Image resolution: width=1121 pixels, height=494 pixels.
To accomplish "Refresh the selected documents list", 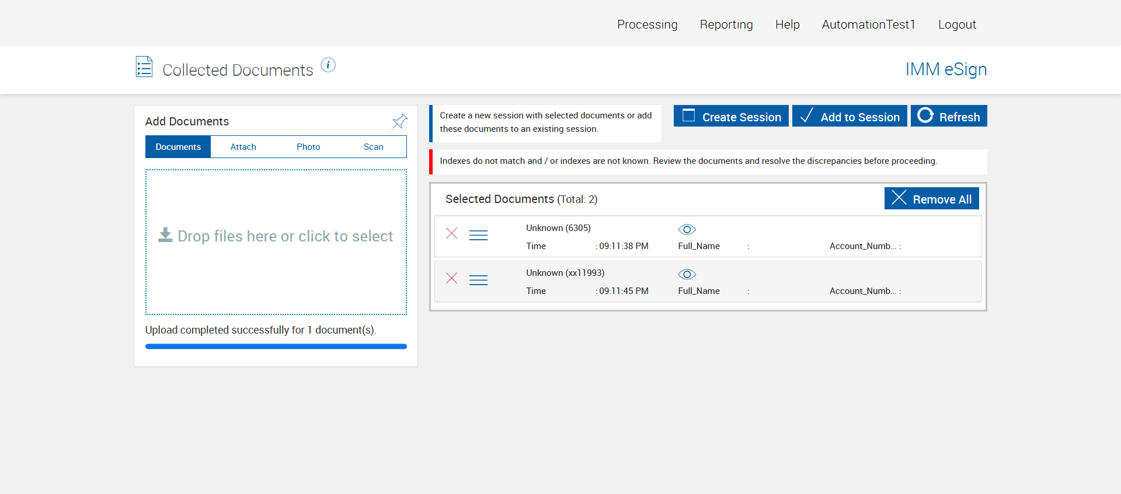I will pyautogui.click(x=948, y=116).
